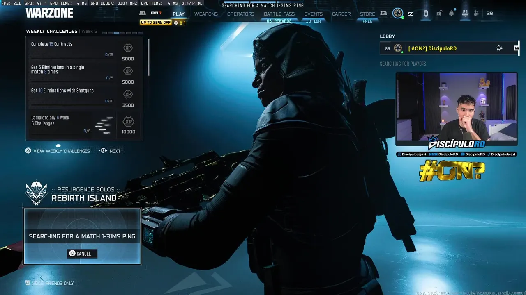Click the XP icon for 3500 reward
526x295 pixels.
point(128,95)
